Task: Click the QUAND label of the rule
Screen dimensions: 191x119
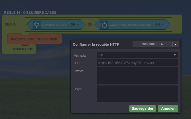Action: [x=10, y=24]
